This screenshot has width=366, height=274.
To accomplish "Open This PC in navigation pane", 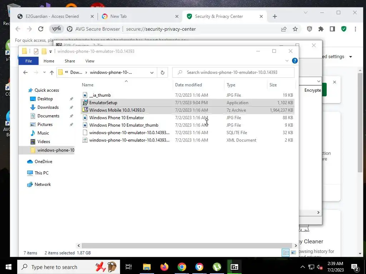I will point(41,173).
